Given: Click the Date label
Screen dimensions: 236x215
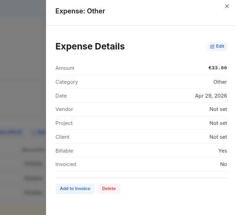Looking at the screenshot, I should coord(61,96).
